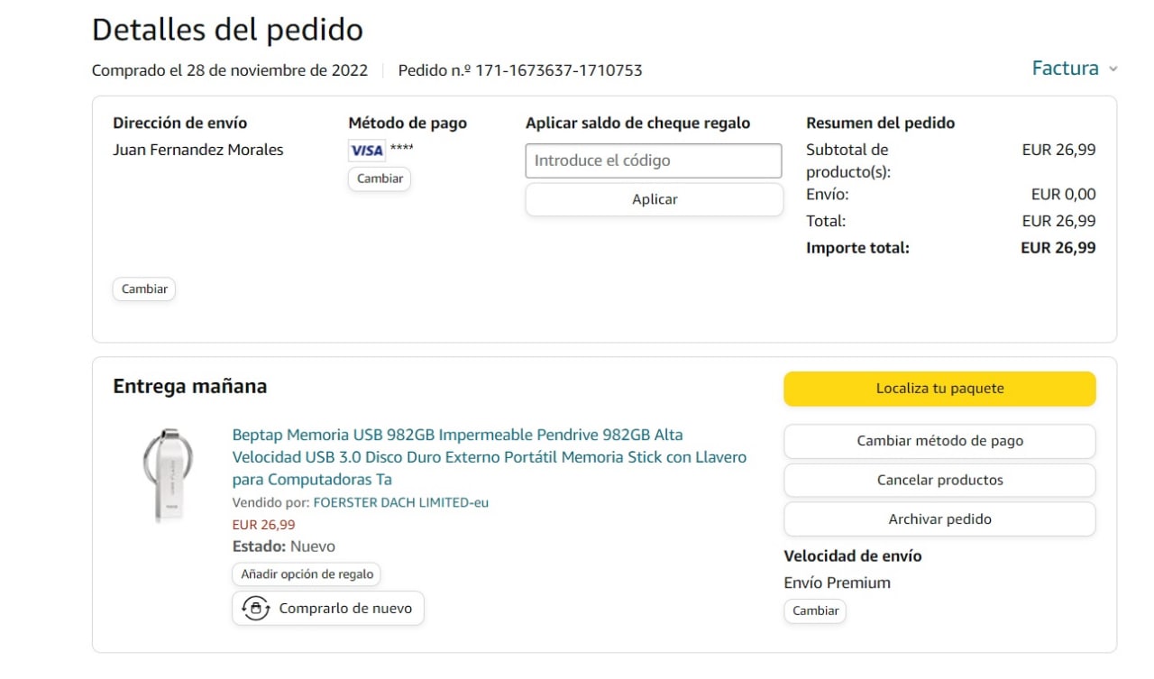Click the yellow Localiza tu paquete button
The height and width of the screenshot is (679, 1154).
pyautogui.click(x=939, y=389)
